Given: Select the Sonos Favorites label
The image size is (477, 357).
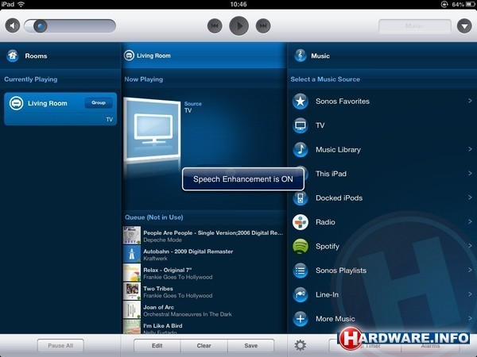Looking at the screenshot, I should (x=343, y=101).
